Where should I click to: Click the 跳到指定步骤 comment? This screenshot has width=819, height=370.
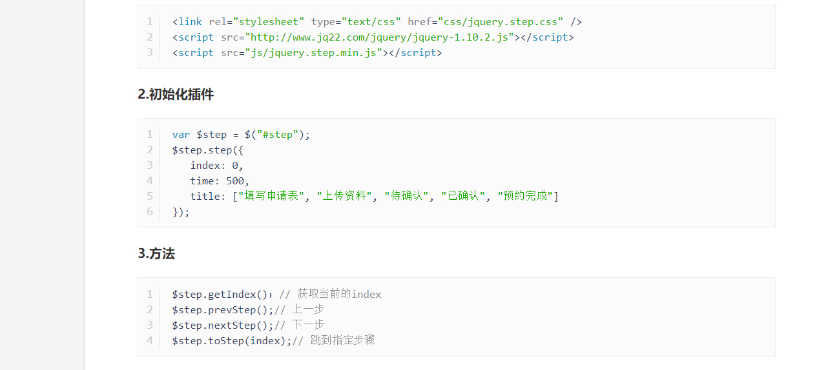click(x=342, y=341)
